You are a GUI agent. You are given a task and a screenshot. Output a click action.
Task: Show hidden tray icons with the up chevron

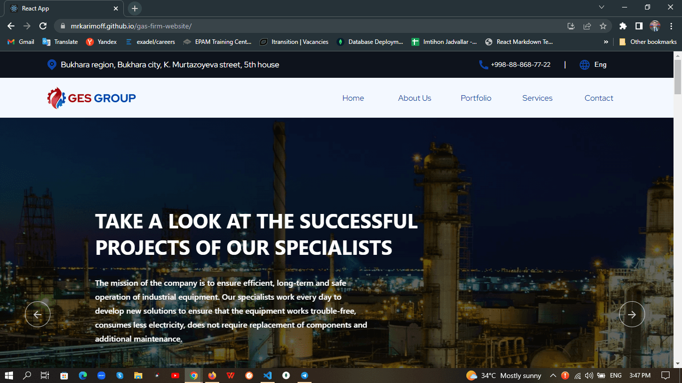[553, 375]
